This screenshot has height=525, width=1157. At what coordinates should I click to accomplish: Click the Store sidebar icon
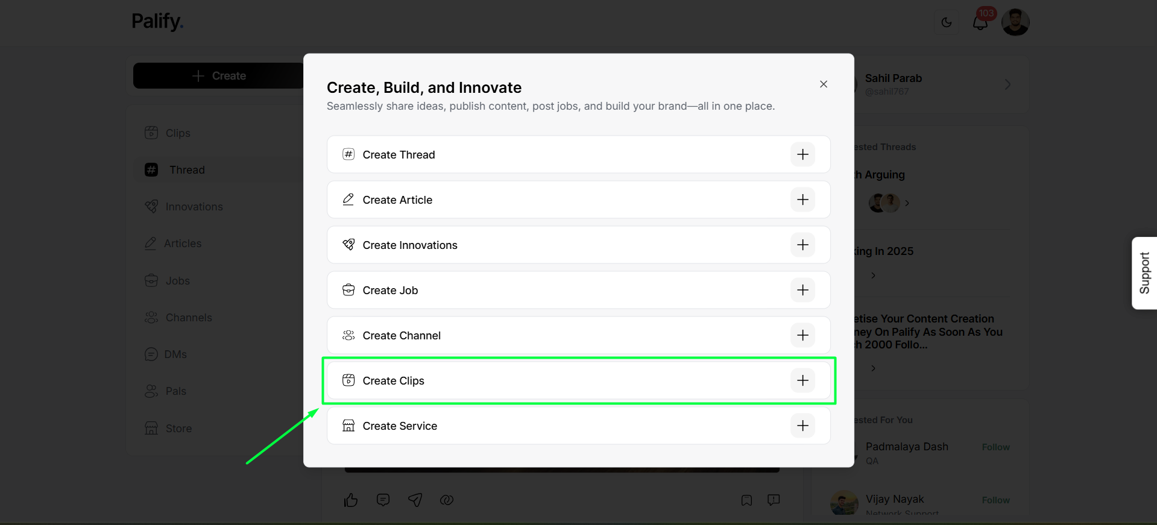[151, 429]
